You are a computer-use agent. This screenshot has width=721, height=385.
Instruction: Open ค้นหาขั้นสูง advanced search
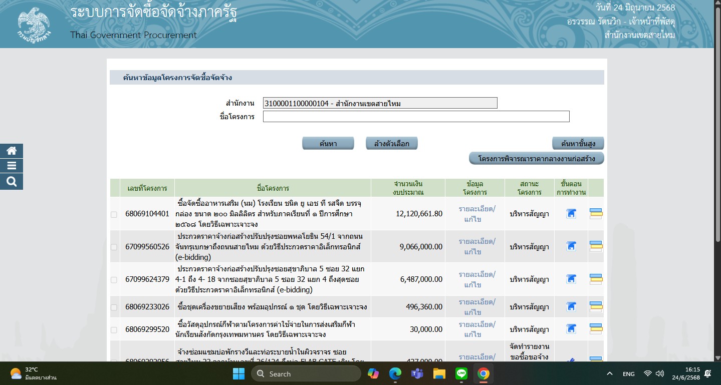[578, 144]
